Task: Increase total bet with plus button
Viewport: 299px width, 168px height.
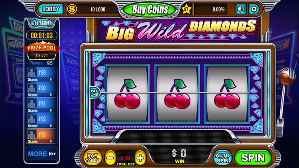Action: click(x=140, y=158)
